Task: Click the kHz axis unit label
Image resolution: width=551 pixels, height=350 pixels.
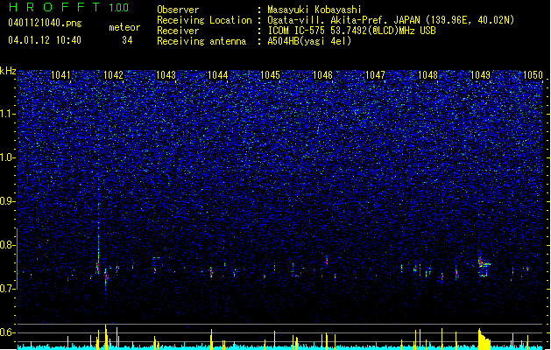Action: coord(8,71)
